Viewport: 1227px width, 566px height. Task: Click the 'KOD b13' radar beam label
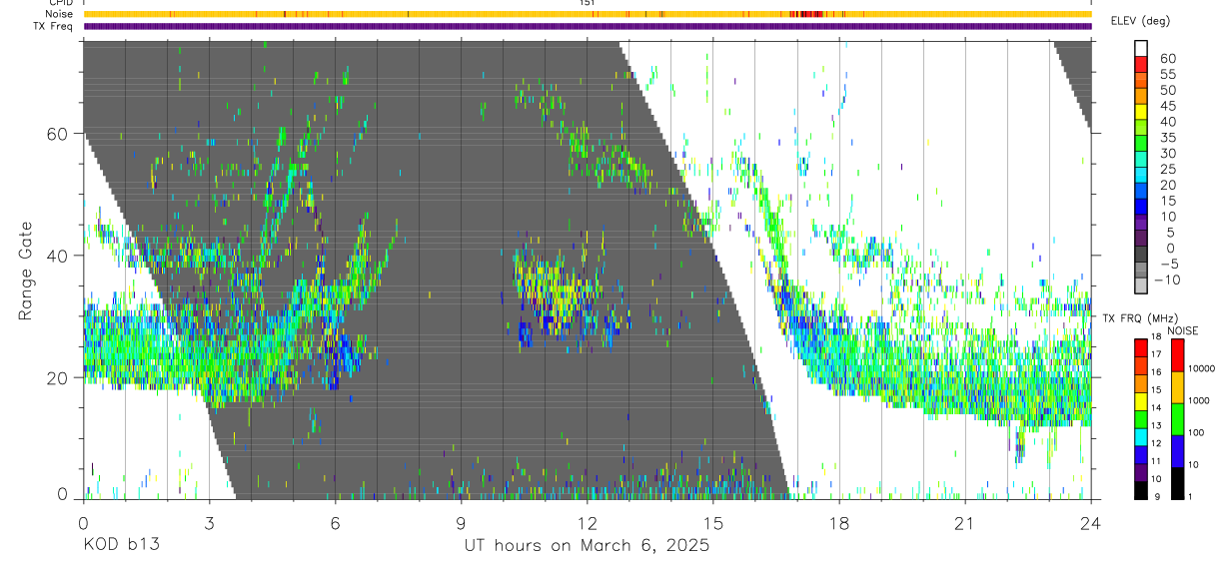[x=121, y=545]
